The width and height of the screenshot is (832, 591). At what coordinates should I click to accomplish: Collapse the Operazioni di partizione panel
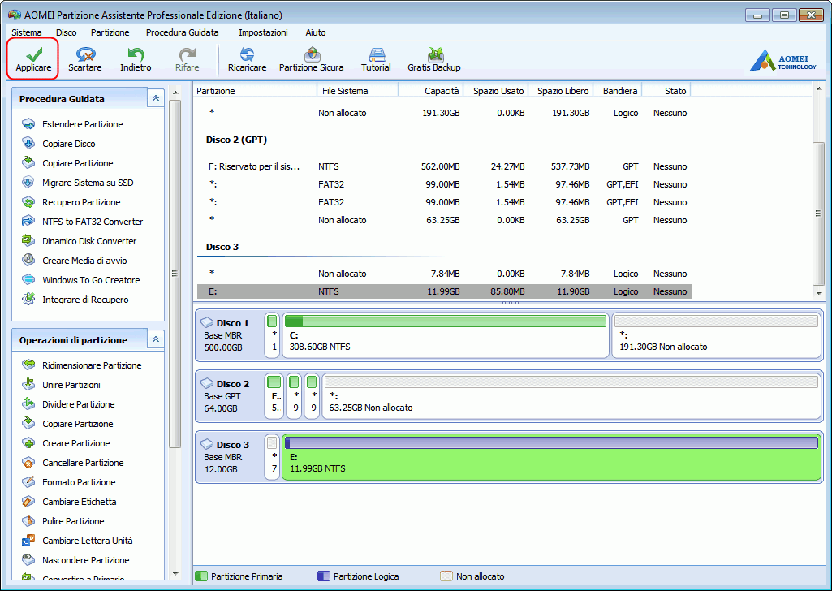(x=155, y=339)
